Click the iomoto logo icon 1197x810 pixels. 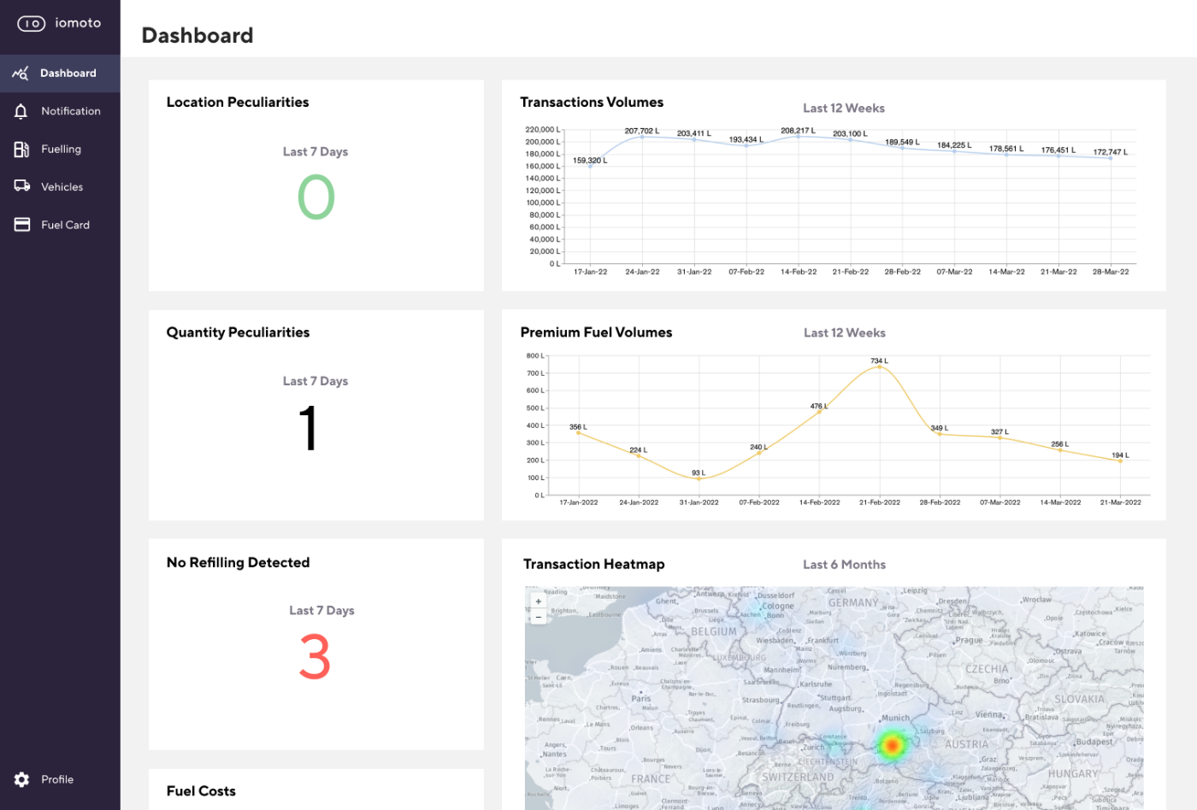point(32,24)
